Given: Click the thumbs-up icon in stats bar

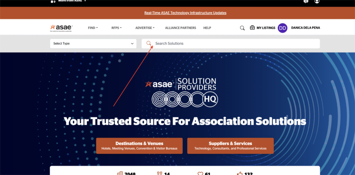Looking at the screenshot, I should pyautogui.click(x=239, y=173).
